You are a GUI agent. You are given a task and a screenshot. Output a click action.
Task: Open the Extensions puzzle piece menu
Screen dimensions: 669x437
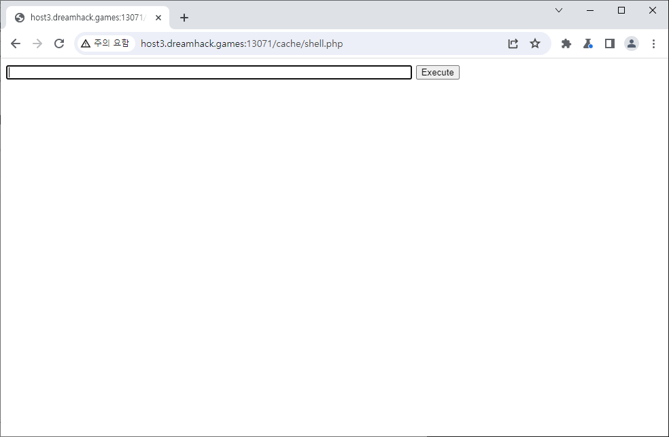(x=566, y=43)
